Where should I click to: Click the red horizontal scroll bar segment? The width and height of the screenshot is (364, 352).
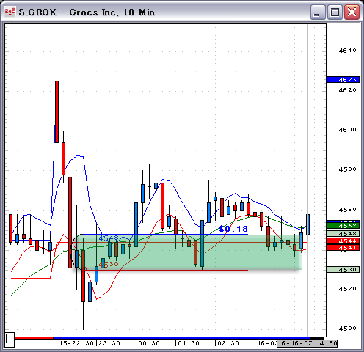pos(34,338)
